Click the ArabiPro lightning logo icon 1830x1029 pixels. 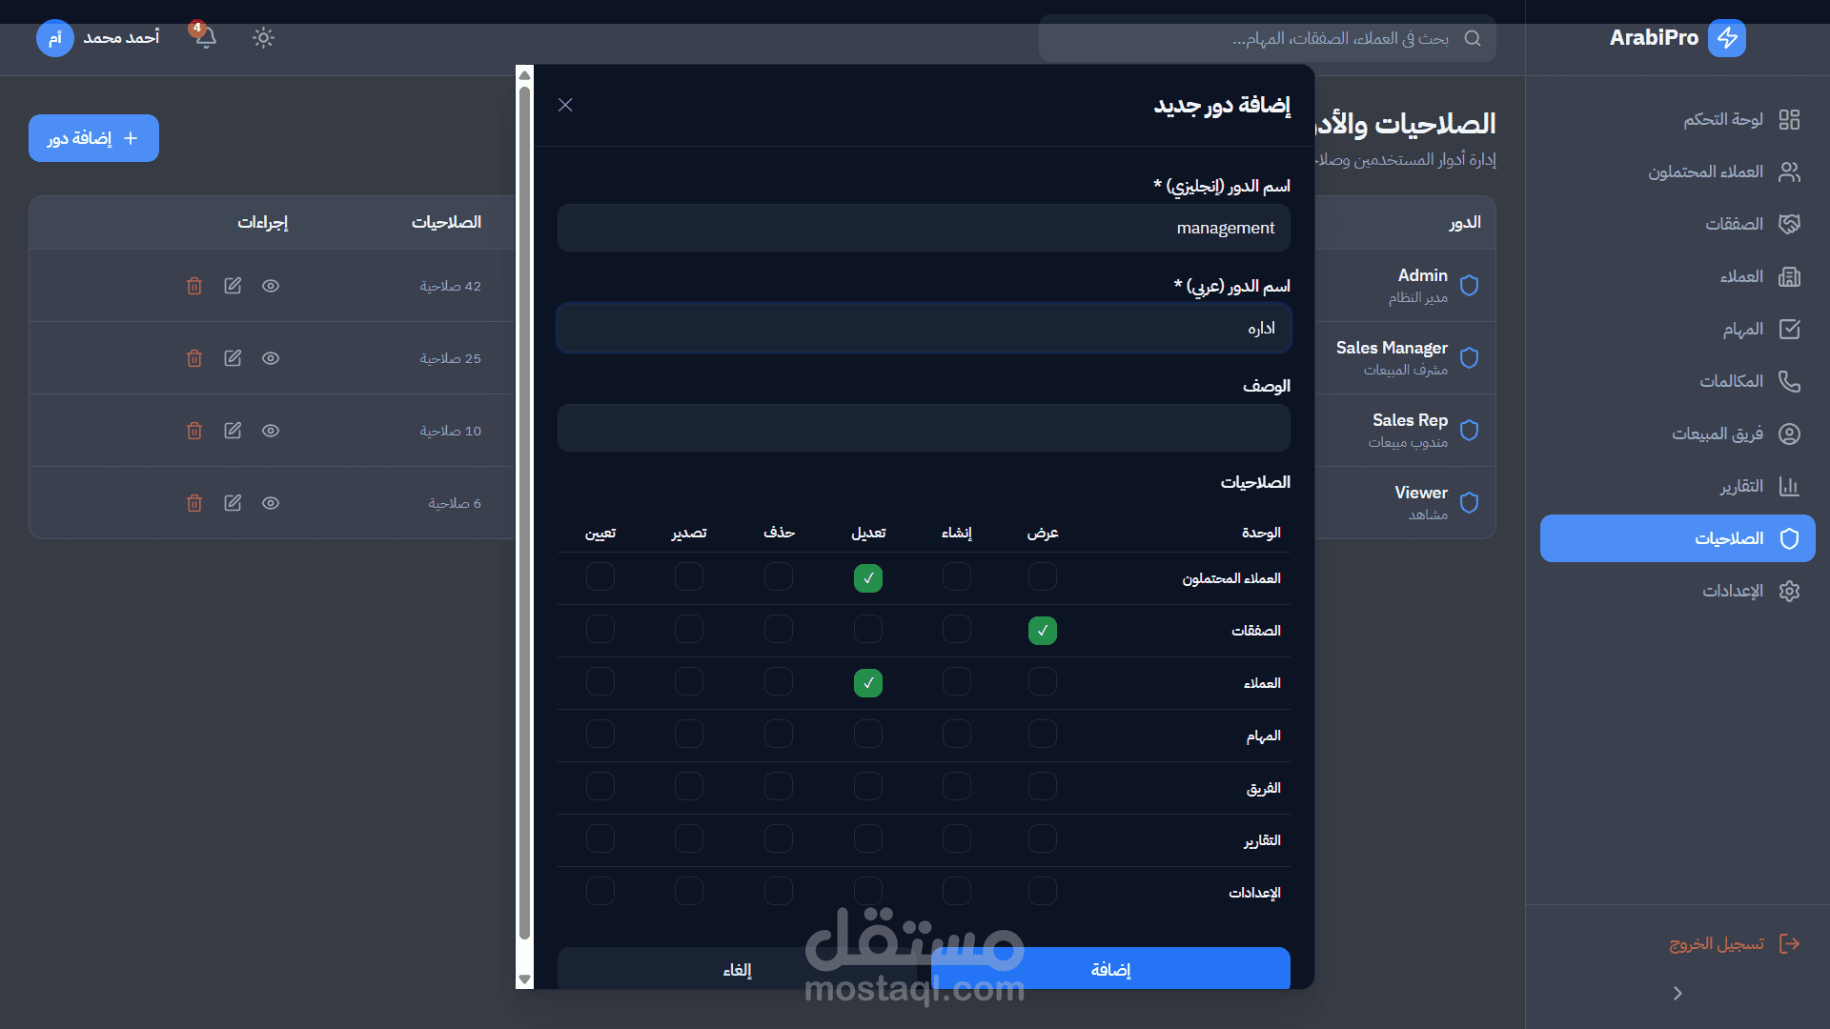pos(1726,38)
